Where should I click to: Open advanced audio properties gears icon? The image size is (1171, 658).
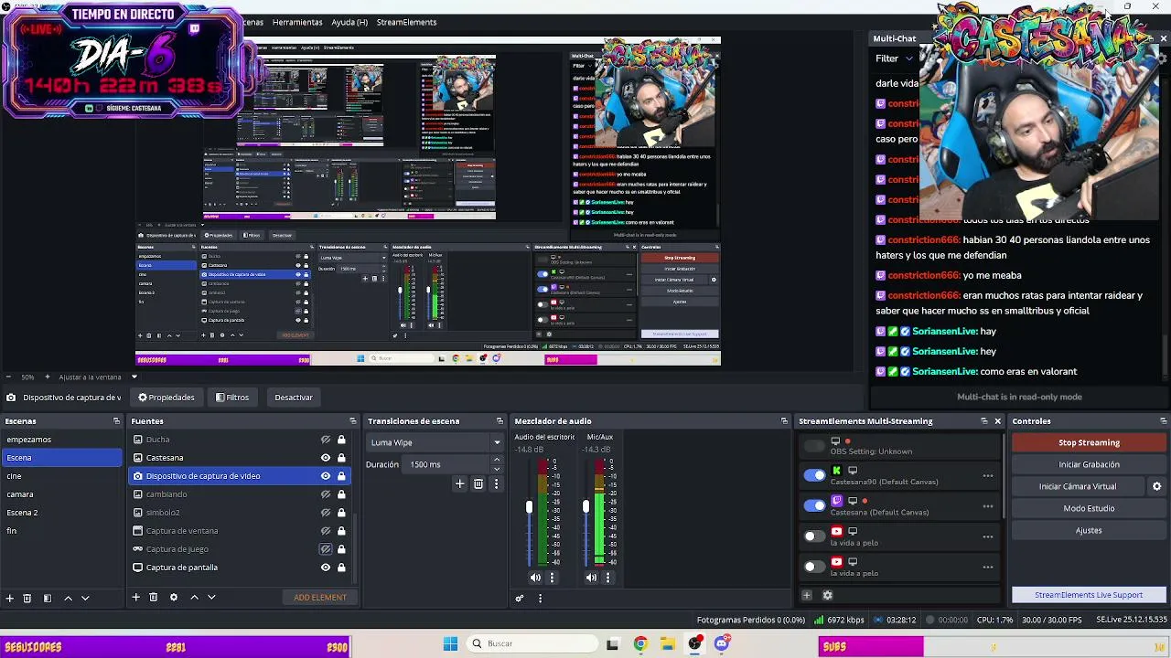520,599
